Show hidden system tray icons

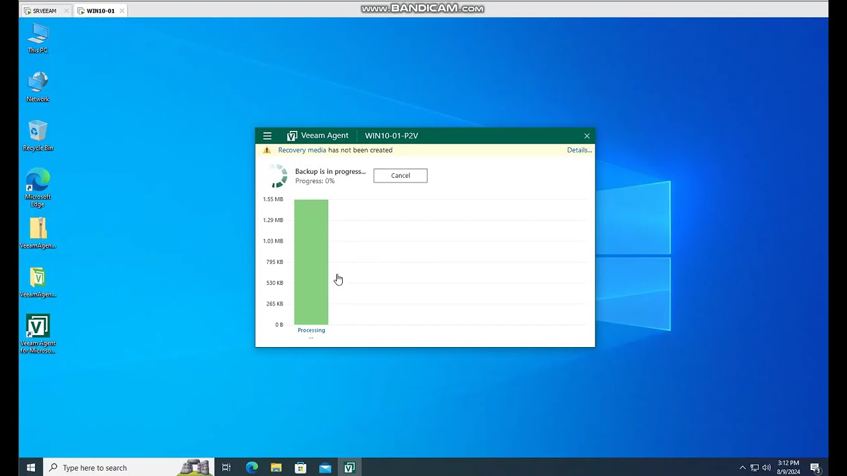[742, 468]
